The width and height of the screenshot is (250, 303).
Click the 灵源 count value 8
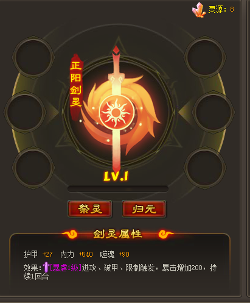click(x=232, y=9)
